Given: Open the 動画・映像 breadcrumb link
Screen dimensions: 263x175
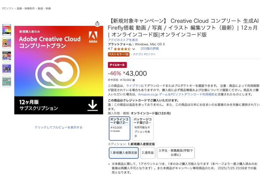Looking at the screenshot, I should (x=44, y=9).
